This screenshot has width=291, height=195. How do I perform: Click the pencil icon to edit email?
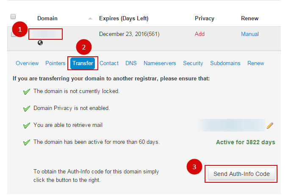(x=270, y=125)
